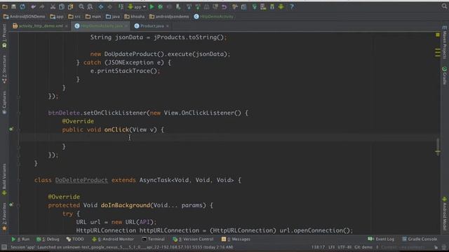This screenshot has width=449, height=252.
Task: Click the Redo arrow icon
Action: tap(42, 6)
